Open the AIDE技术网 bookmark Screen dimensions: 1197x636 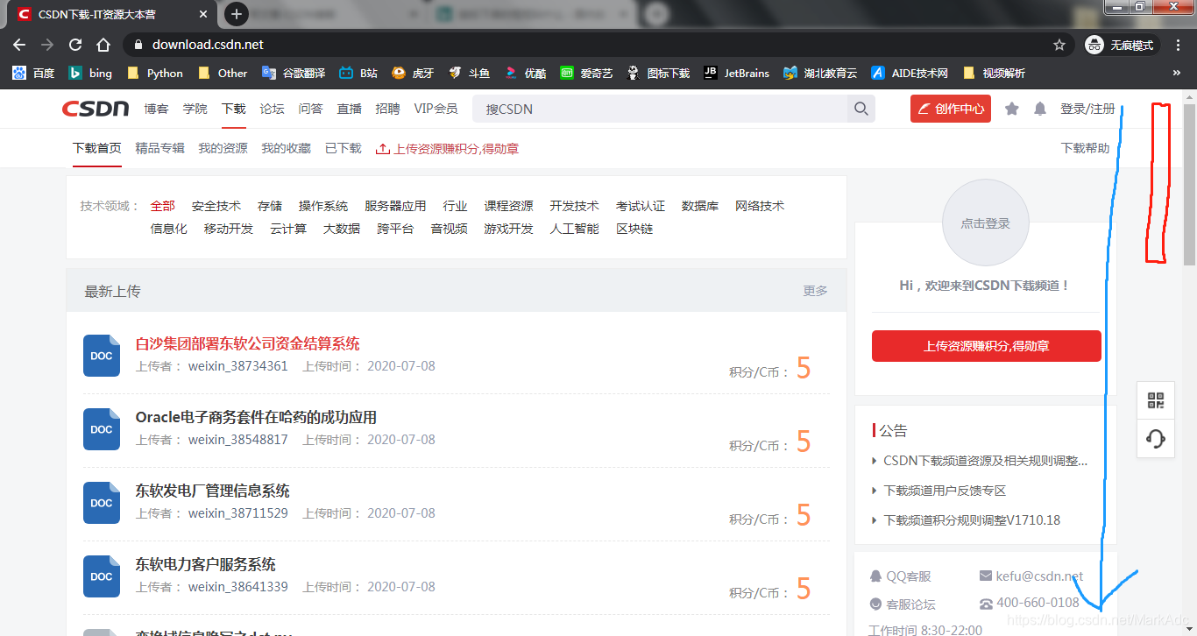910,73
